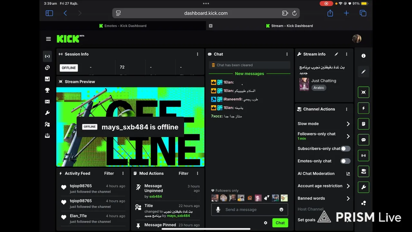Screen dimensions: 412x232
Task: Expand Account age restriction options
Action: (x=348, y=186)
